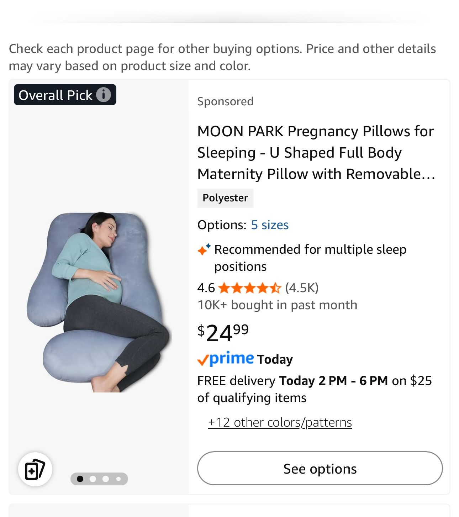Image resolution: width=459 pixels, height=517 pixels.
Task: Select the second carousel dot
Action: click(93, 479)
